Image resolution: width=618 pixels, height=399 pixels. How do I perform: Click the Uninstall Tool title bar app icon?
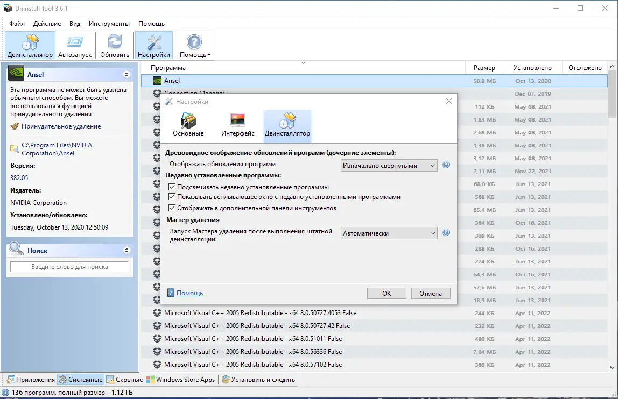point(8,8)
